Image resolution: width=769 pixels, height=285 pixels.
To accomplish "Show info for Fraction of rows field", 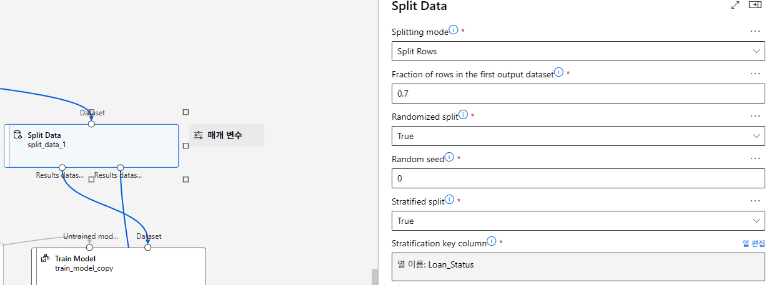I will pos(558,72).
